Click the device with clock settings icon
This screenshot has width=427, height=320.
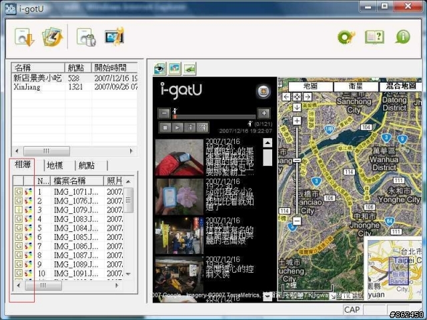pos(86,37)
